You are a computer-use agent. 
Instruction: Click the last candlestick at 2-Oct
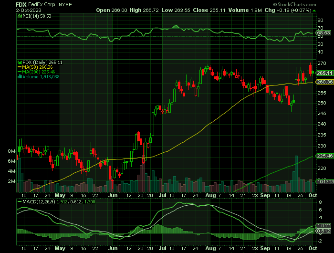pyautogui.click(x=313, y=73)
